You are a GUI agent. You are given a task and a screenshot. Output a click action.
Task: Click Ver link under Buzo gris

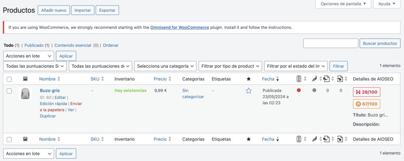[71, 110]
